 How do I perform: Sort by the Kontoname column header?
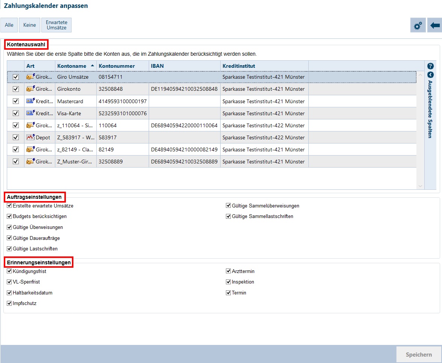pyautogui.click(x=72, y=66)
